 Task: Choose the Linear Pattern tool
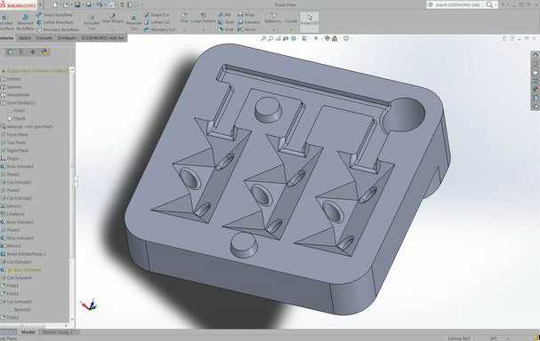(x=203, y=18)
